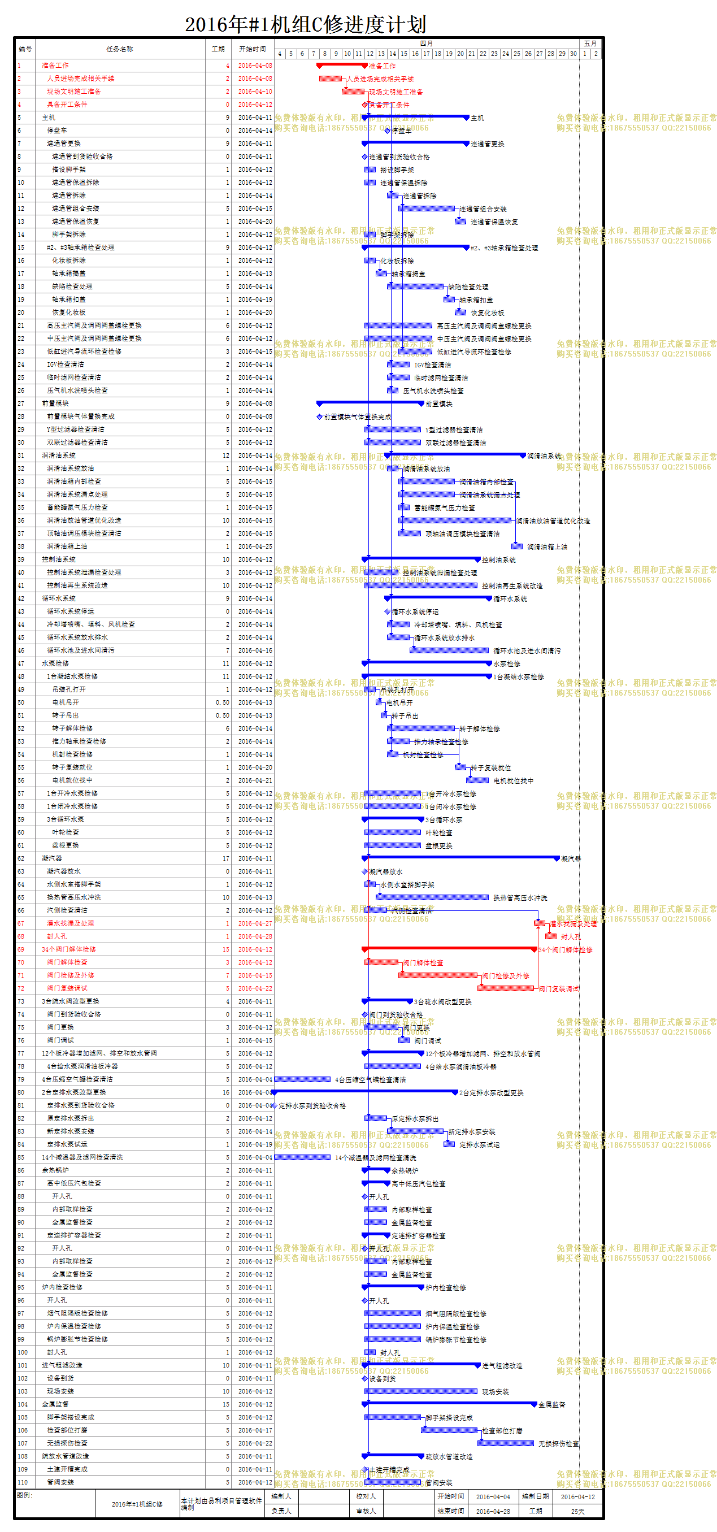The width and height of the screenshot is (717, 1532).
Task: Select table cell 连通管到货验收合格
Action: tap(82, 157)
